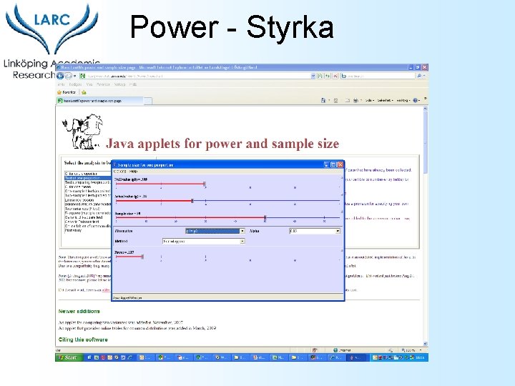Open the Home icon in IE command bar
Viewport: 515px width, 386px height.
(x=323, y=101)
